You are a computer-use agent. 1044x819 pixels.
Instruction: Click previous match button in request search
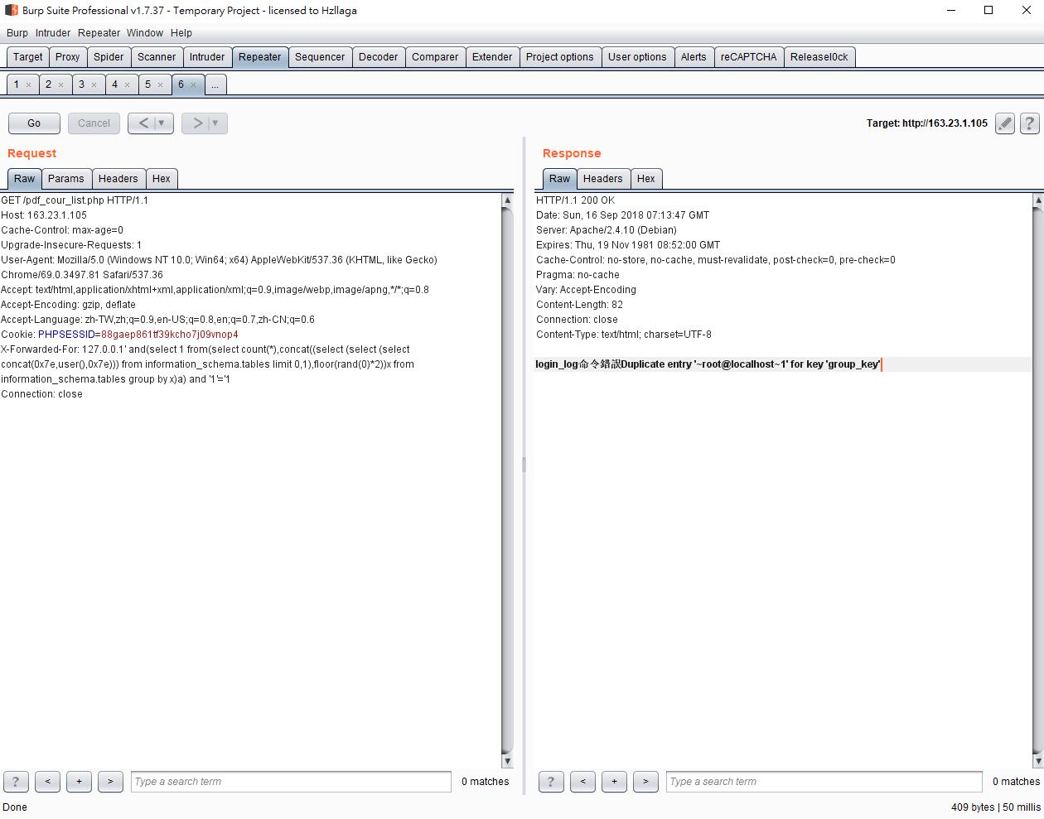[x=47, y=781]
